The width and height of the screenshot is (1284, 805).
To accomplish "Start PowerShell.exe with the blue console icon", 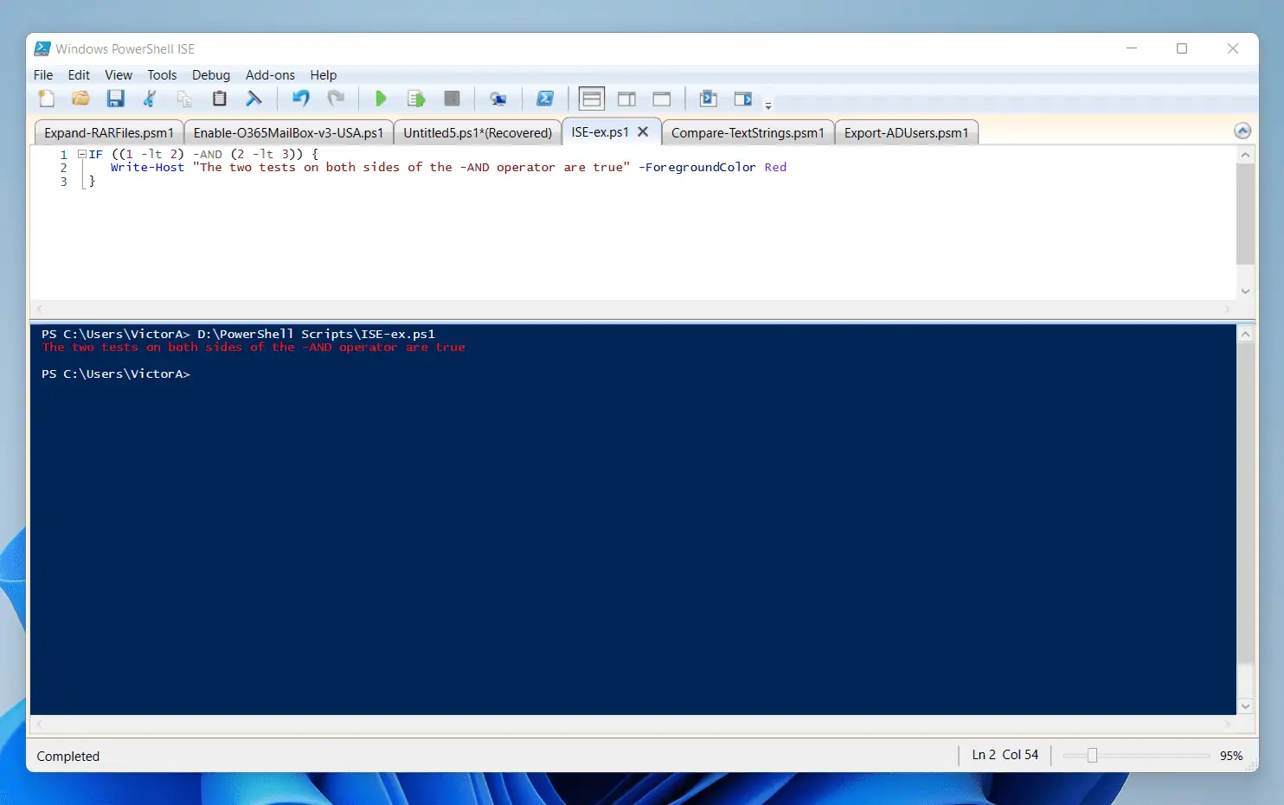I will [x=545, y=99].
